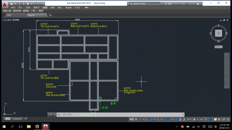The height and width of the screenshot is (130, 232).
Task: Open Firefox from the Windows taskbar
Action: pyautogui.click(x=37, y=126)
